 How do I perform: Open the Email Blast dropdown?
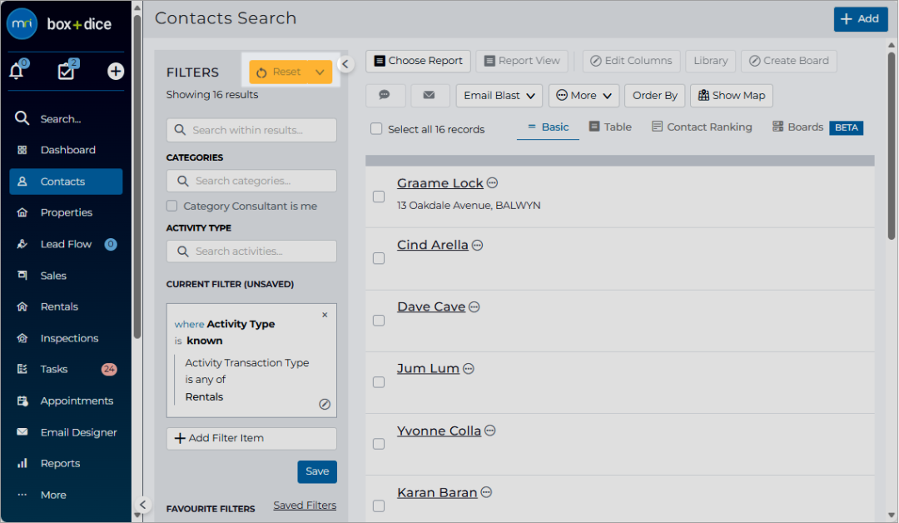tap(499, 95)
